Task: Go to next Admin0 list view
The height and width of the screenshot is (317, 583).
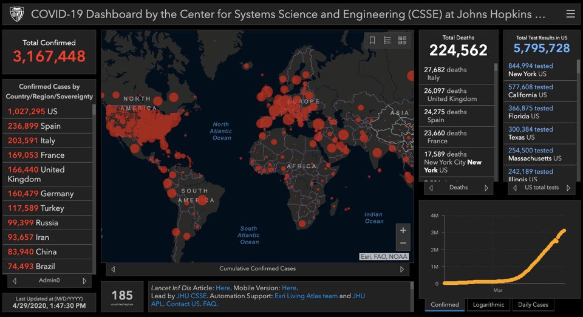Action: coord(84,281)
